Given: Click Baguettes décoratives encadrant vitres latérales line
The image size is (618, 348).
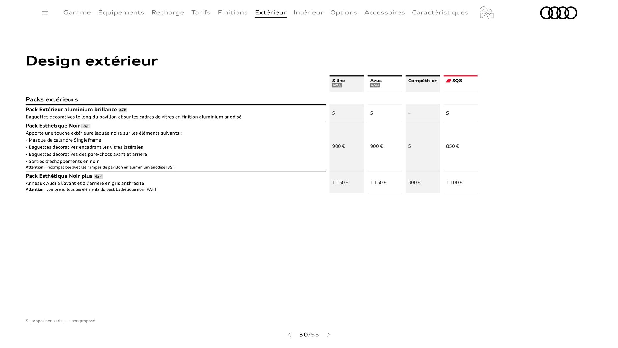Looking at the screenshot, I should point(84,147).
